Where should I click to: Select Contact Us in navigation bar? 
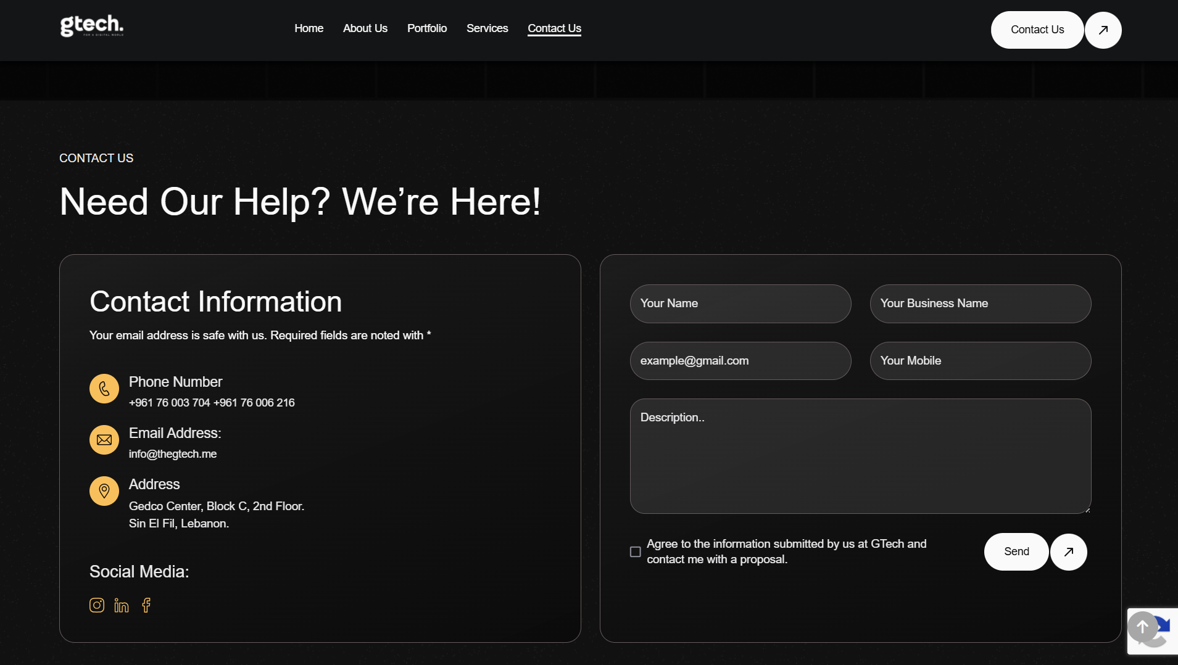click(554, 28)
